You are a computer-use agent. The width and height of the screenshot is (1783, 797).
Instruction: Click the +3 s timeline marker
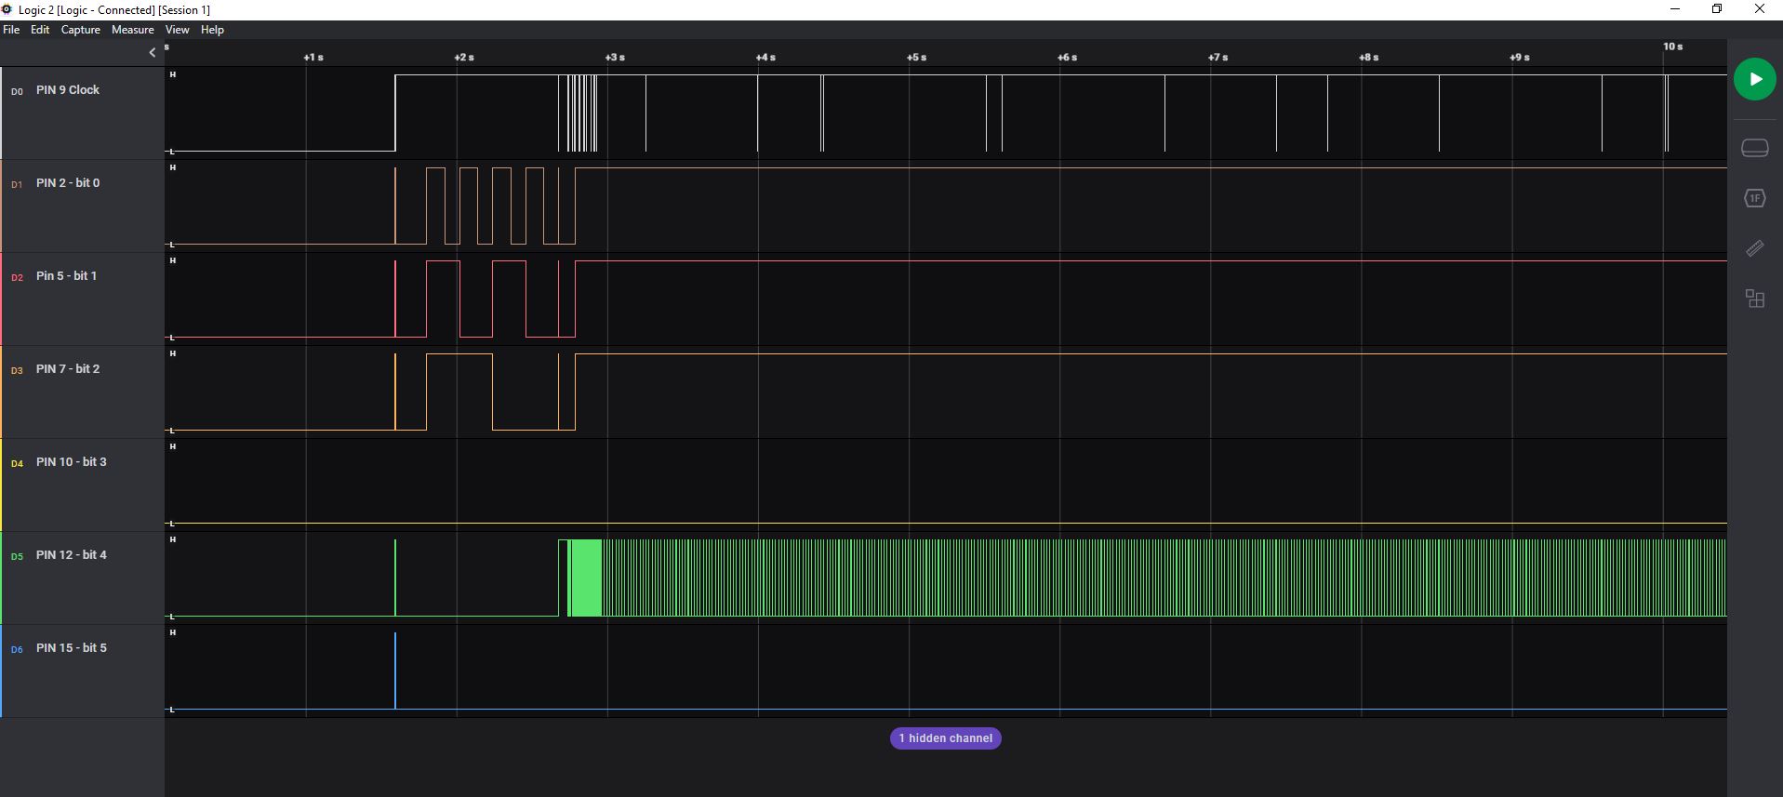point(615,58)
